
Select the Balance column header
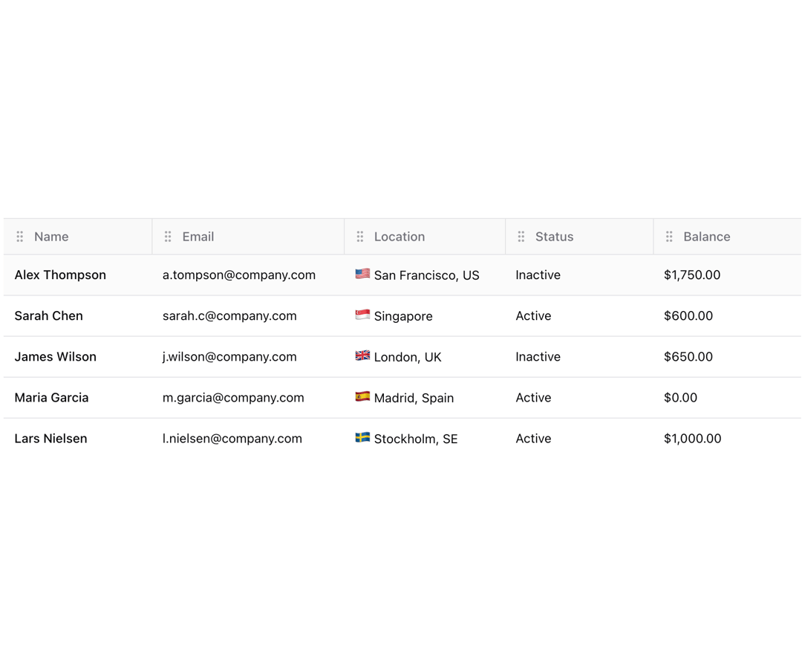click(x=727, y=237)
